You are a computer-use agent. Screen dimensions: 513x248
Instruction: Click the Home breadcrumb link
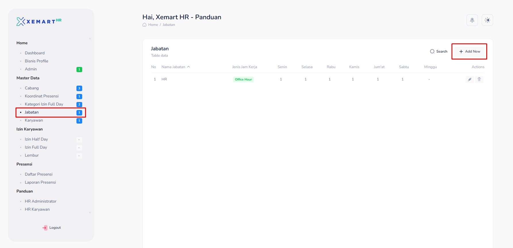point(153,25)
